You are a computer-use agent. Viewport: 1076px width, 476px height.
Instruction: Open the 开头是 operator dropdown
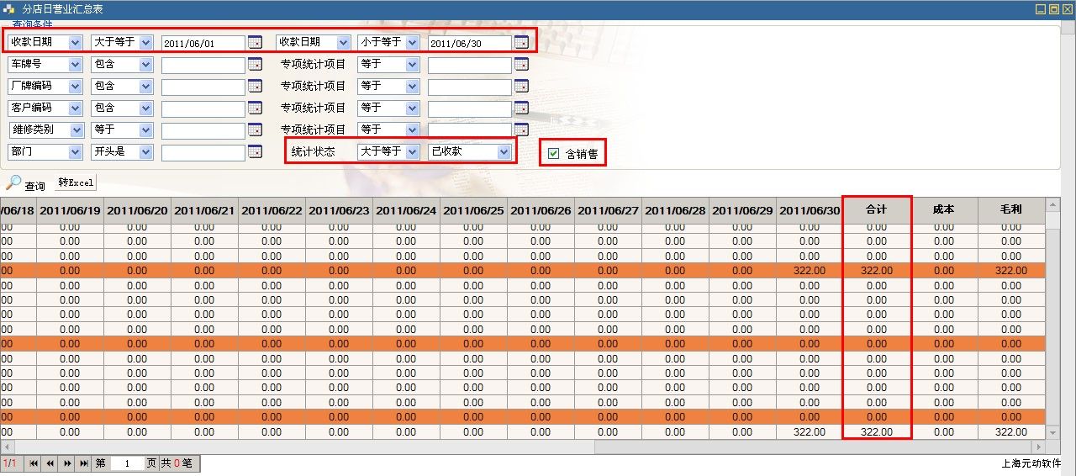coord(145,152)
